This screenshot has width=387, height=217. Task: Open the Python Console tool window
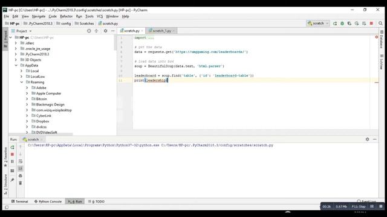48,201
